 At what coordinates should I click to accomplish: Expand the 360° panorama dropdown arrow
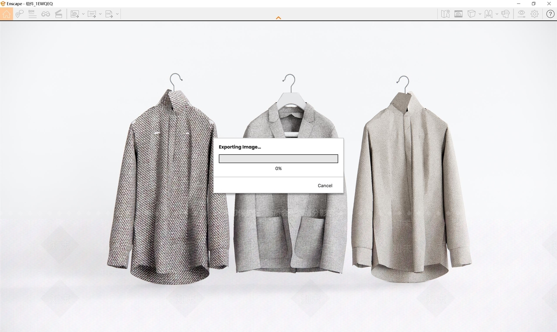click(x=100, y=14)
